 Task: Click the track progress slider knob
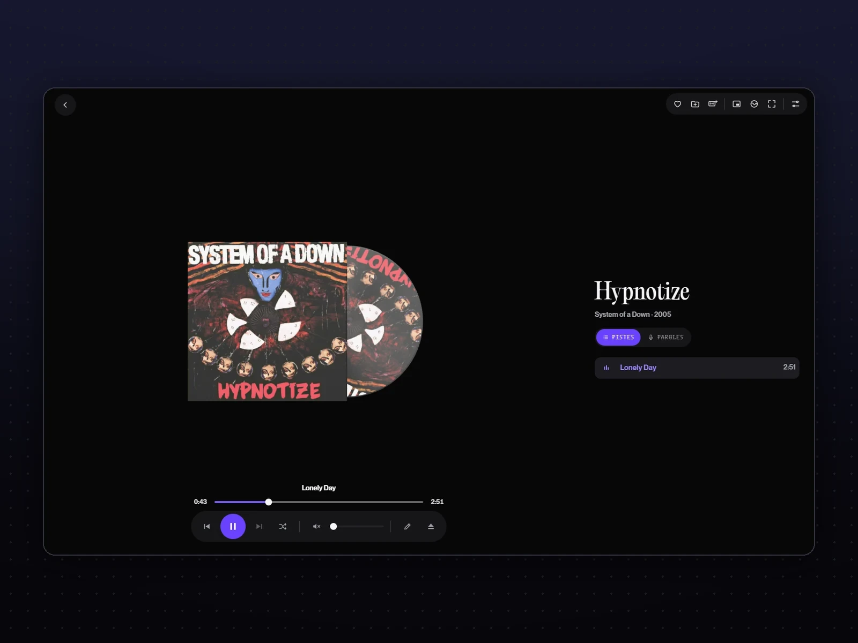269,502
